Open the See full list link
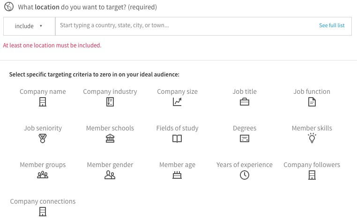Screen dimensions: 357x221 point(332,25)
